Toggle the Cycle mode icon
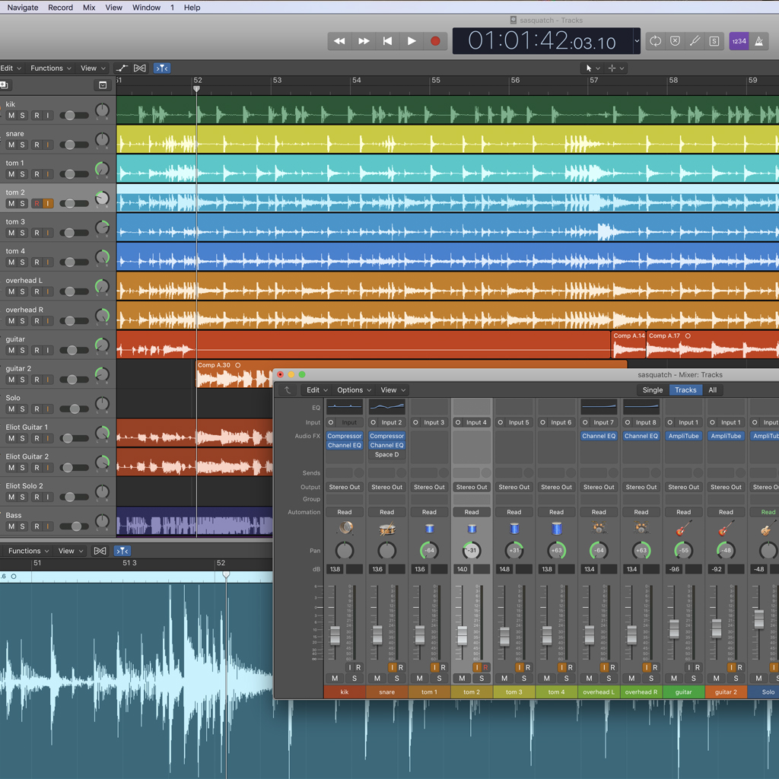 [655, 41]
